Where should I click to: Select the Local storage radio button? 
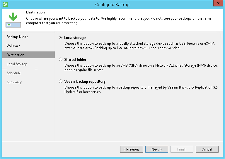[x=61, y=37]
